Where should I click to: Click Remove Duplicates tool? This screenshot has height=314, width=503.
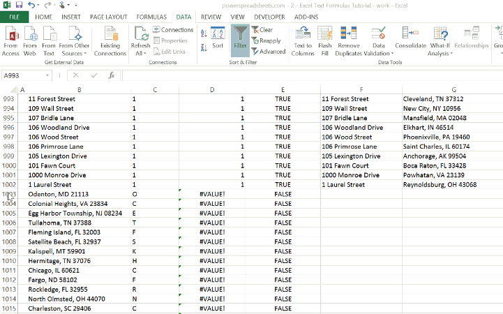tap(349, 40)
